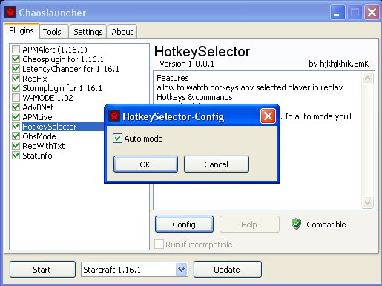This screenshot has height=286, width=382.
Task: Click the Version 1.0.0.1 label
Action: [187, 64]
